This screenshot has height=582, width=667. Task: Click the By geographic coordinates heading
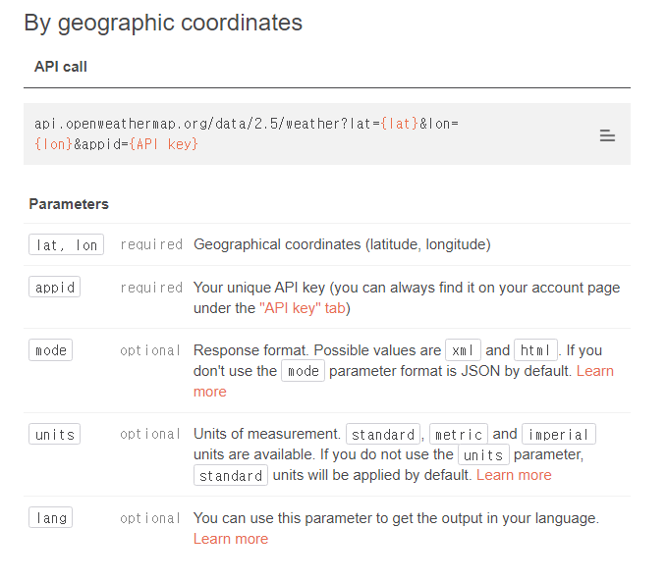(163, 23)
